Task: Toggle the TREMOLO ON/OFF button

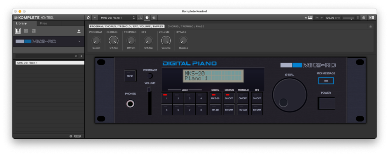Action: point(243,98)
